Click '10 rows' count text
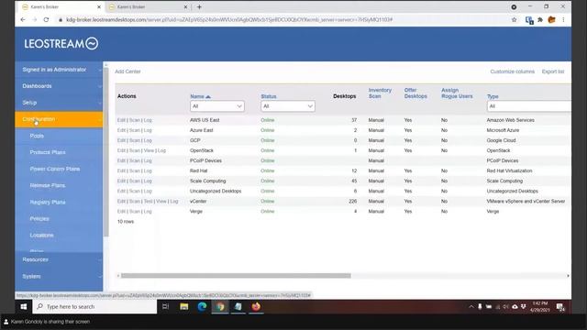The width and height of the screenshot is (587, 330). [x=126, y=222]
